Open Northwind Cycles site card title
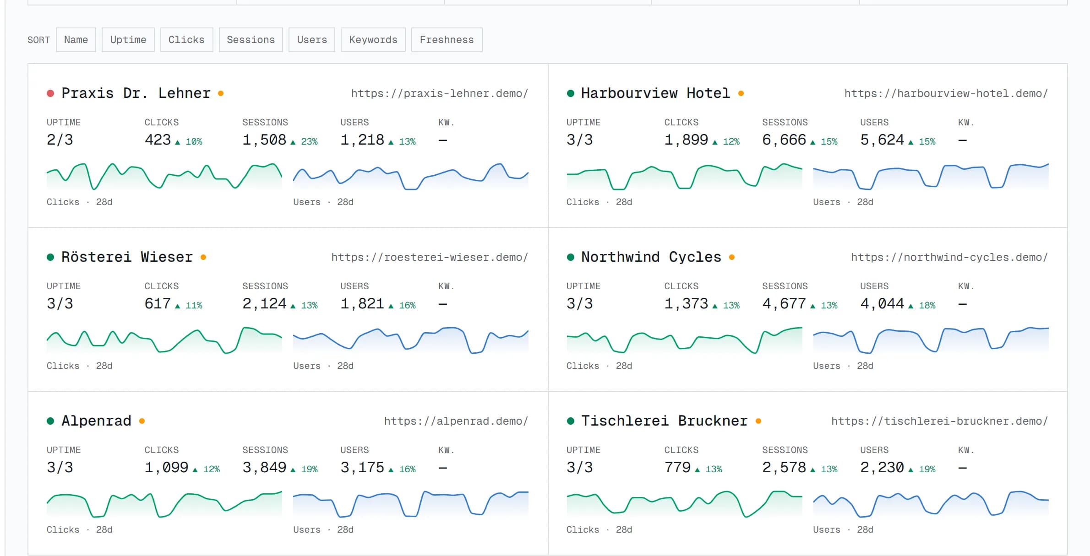Screen dimensions: 1090x556 (x=651, y=257)
